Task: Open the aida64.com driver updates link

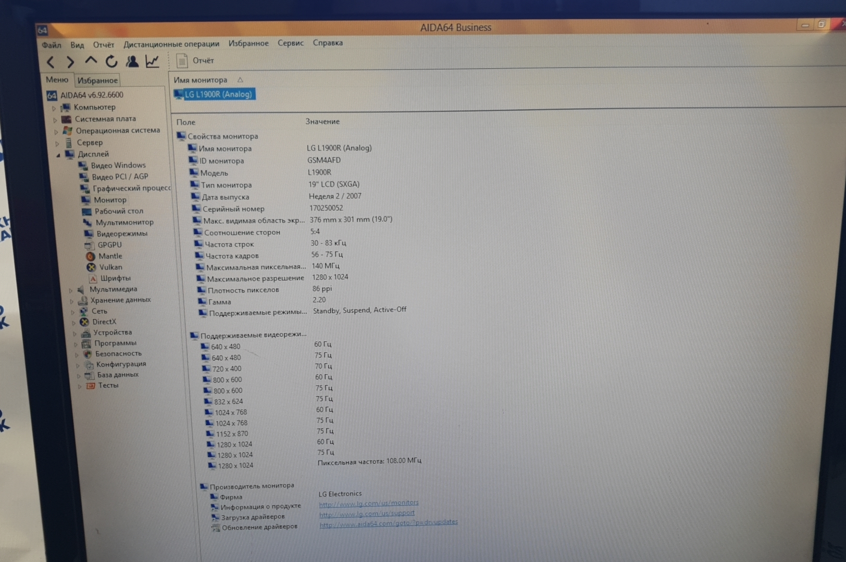Action: click(389, 523)
